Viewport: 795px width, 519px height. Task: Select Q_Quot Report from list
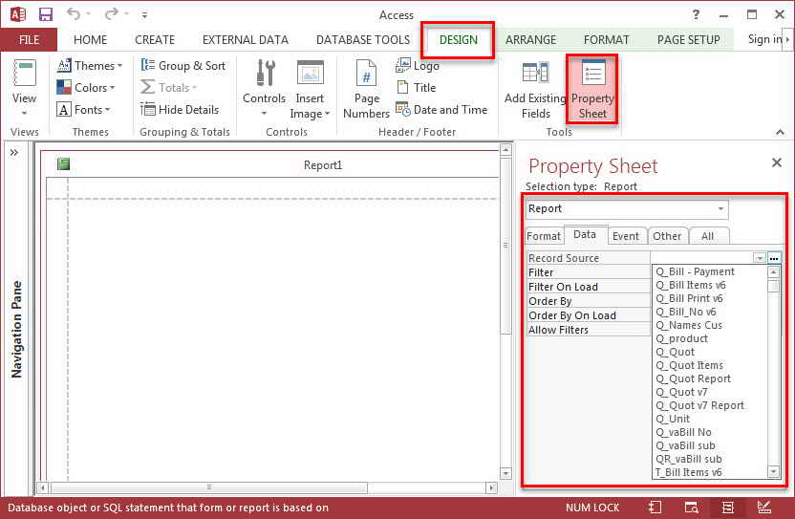coord(693,378)
